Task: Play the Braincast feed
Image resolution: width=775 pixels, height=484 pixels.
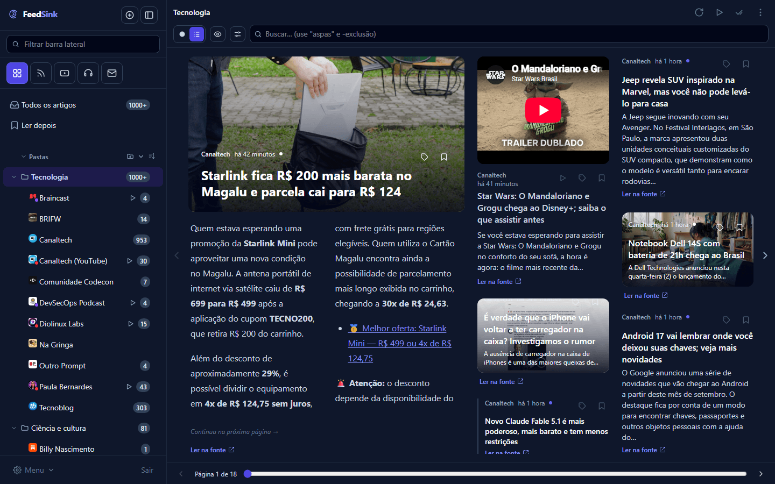Action: (132, 198)
